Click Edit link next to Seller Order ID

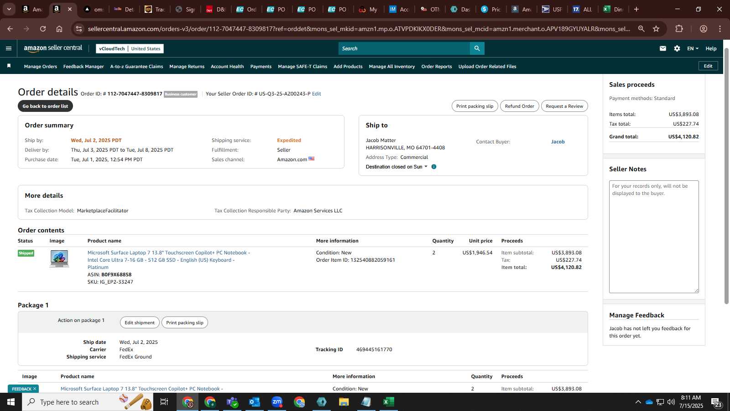pyautogui.click(x=317, y=94)
